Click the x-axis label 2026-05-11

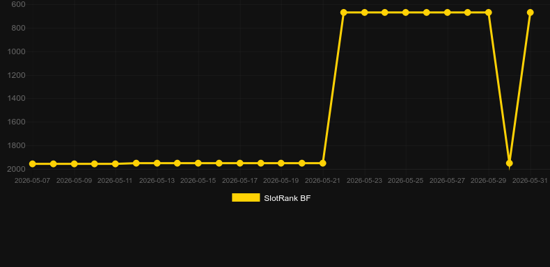tap(115, 181)
